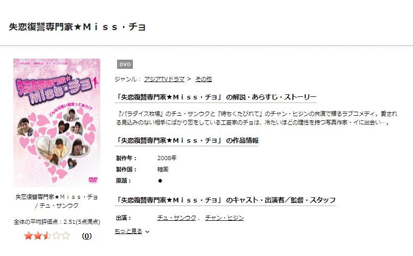Image resolution: width=413 pixels, height=256 pixels.
Task: Open the その他 genre link
Action: click(203, 79)
